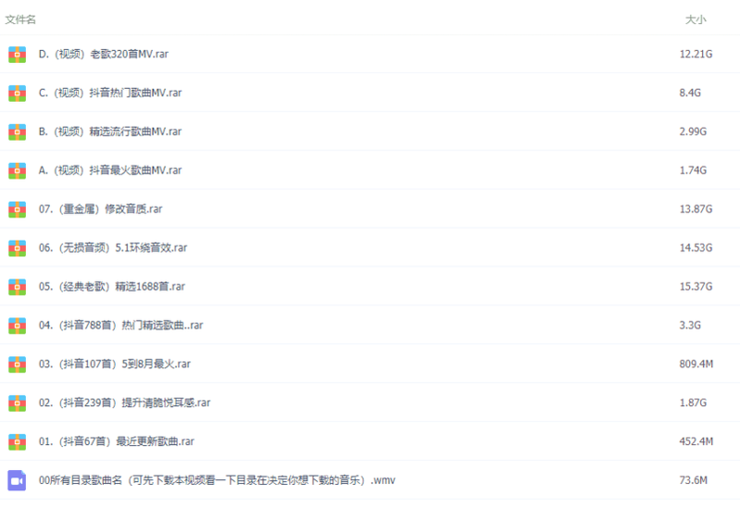740x508 pixels.
Task: Click the 809.4M size value
Action: pyautogui.click(x=695, y=364)
